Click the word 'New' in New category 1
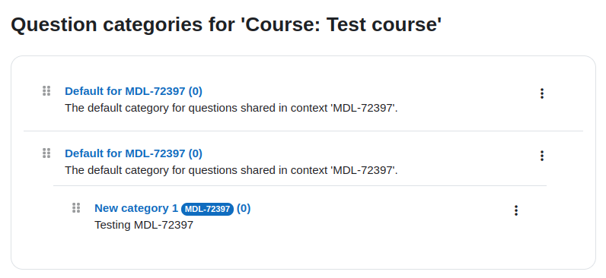The image size is (606, 278). point(105,208)
